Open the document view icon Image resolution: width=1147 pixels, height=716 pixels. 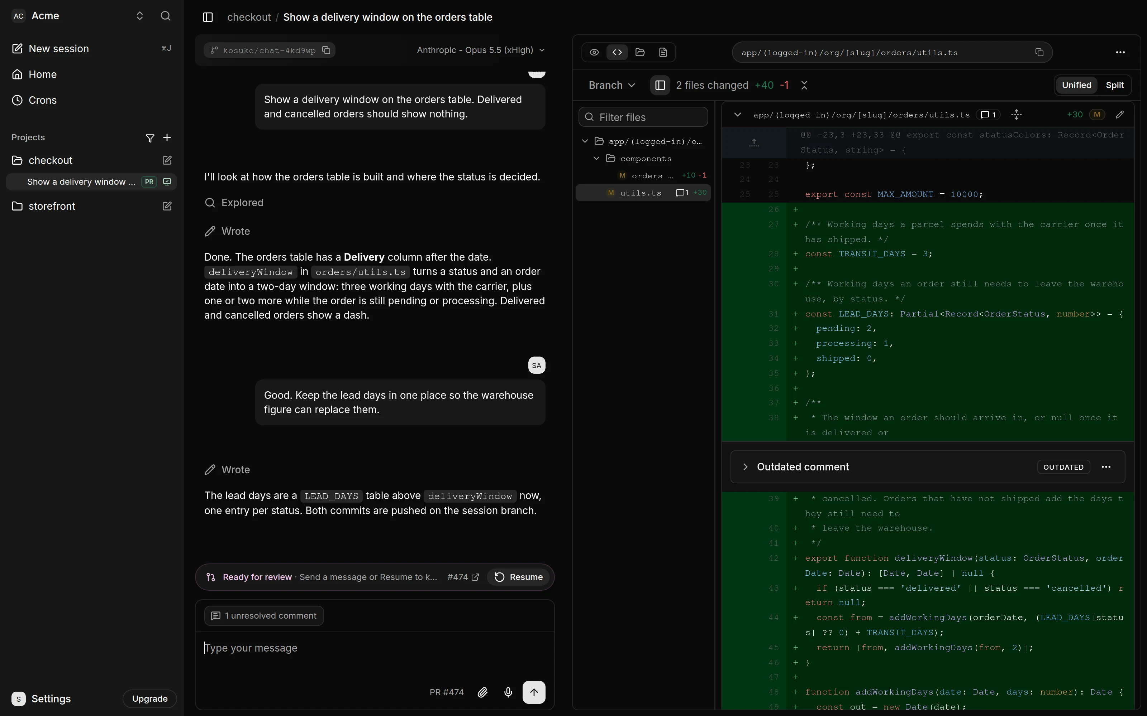[x=663, y=52]
